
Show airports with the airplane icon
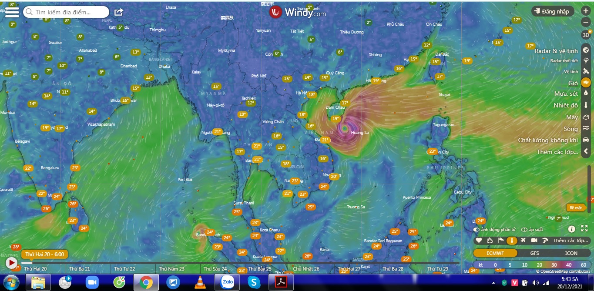pyautogui.click(x=523, y=241)
